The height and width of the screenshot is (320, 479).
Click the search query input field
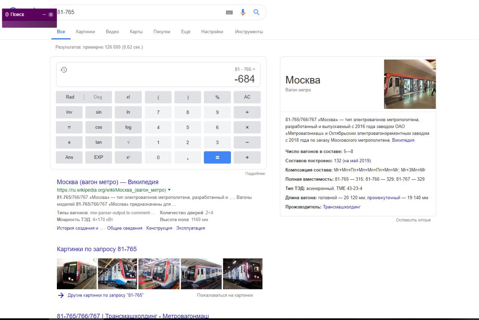coord(138,12)
